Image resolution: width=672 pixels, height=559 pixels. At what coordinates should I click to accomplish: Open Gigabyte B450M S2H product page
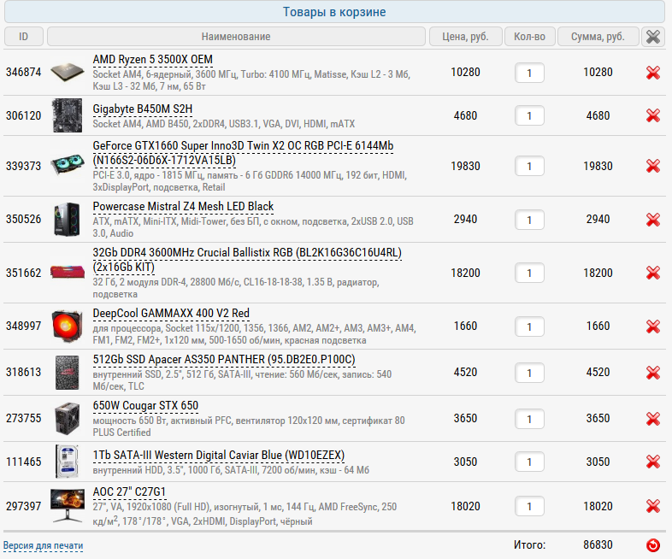(142, 109)
